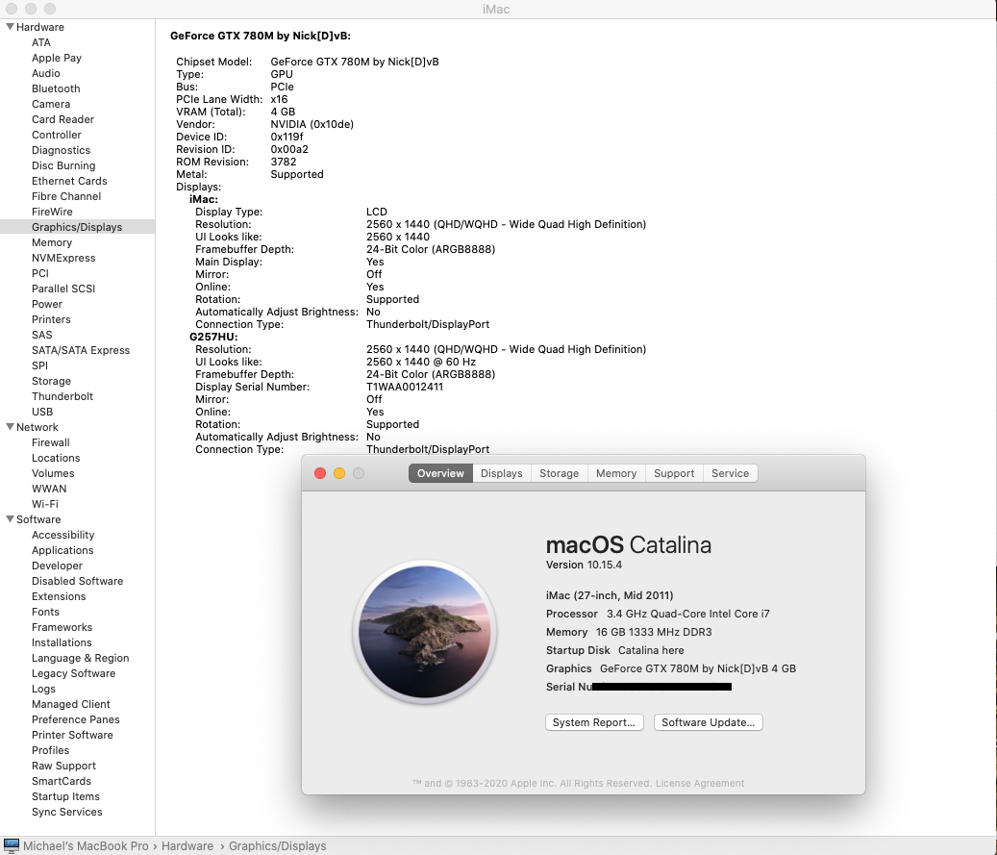The width and height of the screenshot is (997, 855).
Task: Select Printers in the sidebar
Action: tap(51, 319)
